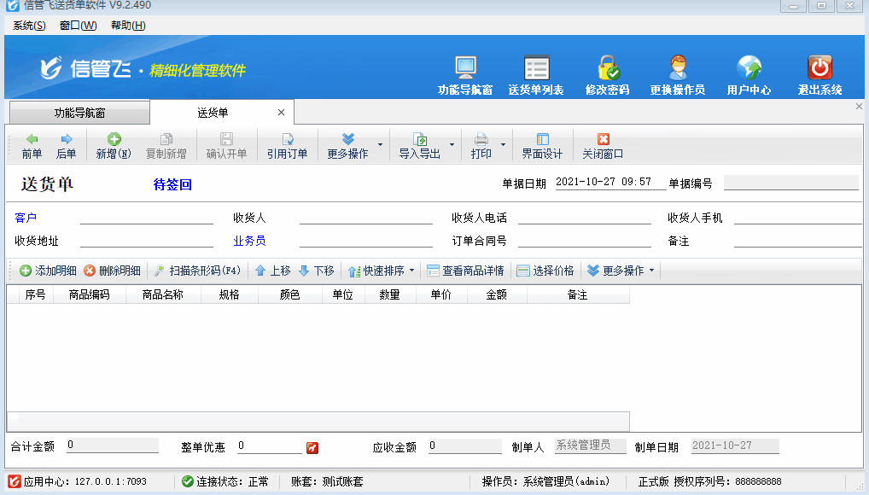Click the 退出系统 power icon
The height and width of the screenshot is (495, 869).
tap(819, 68)
